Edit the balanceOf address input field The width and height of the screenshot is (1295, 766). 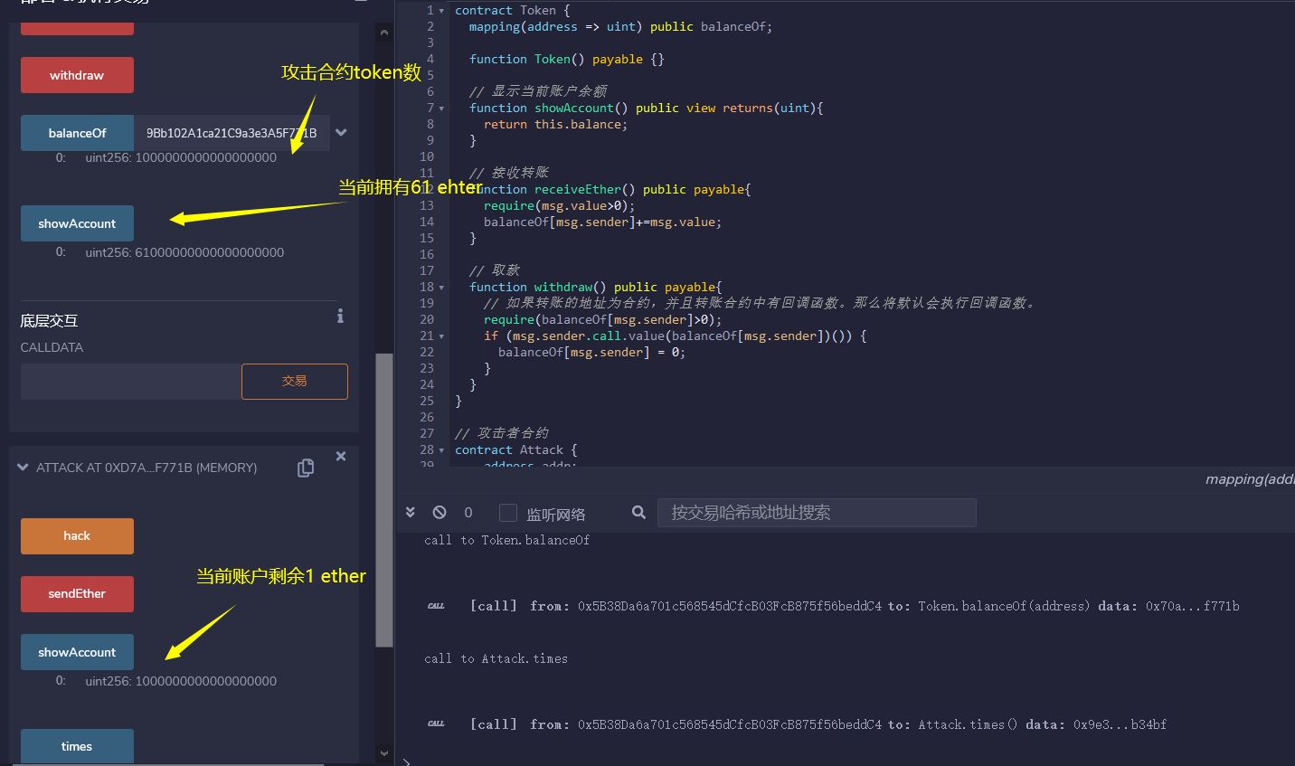[x=232, y=133]
